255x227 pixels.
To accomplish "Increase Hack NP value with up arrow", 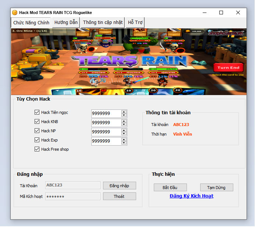I will click(124, 130).
